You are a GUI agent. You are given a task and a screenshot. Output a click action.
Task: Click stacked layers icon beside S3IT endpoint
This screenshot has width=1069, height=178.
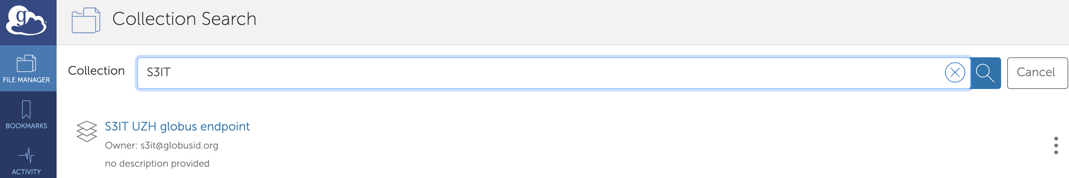(x=87, y=132)
